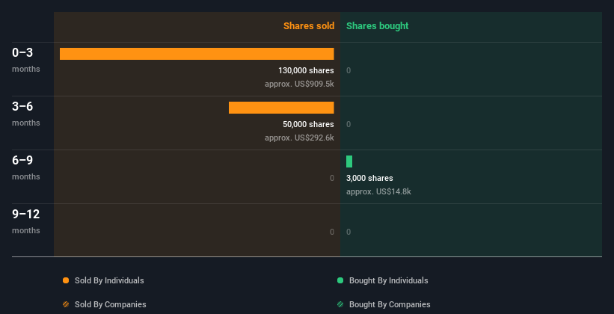Screen dimensions: 614x314
Task: Select the Bought By Individuals legend label
Action: (388, 280)
